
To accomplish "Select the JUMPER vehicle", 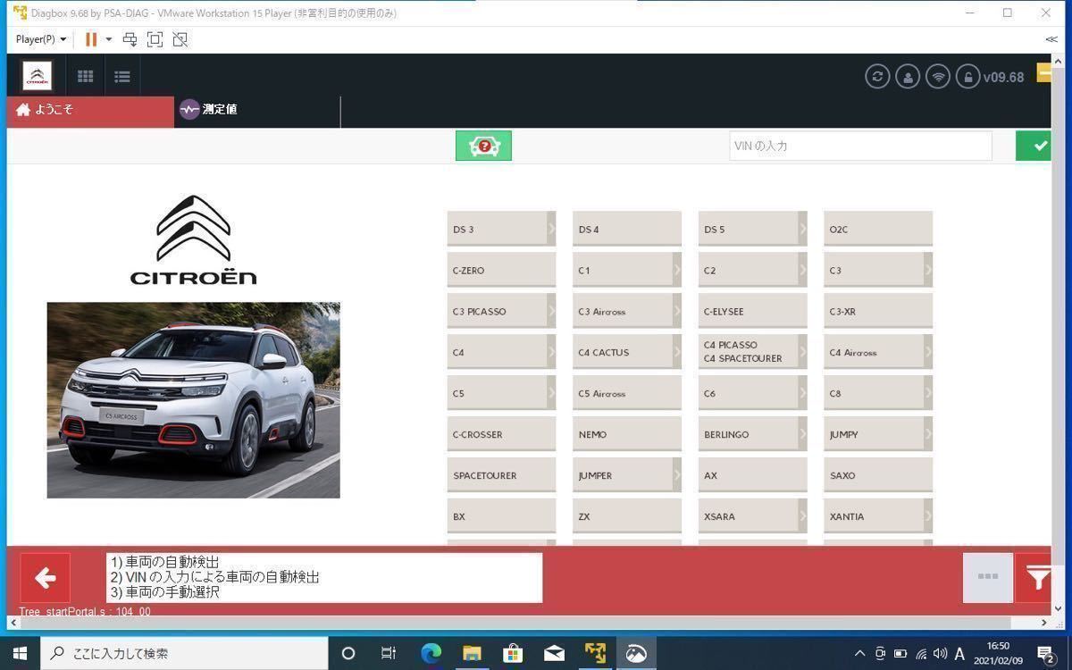I will tap(627, 476).
